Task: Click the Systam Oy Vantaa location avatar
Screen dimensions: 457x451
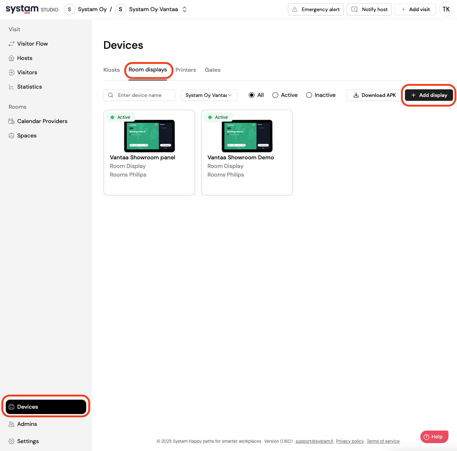Action: [x=121, y=9]
